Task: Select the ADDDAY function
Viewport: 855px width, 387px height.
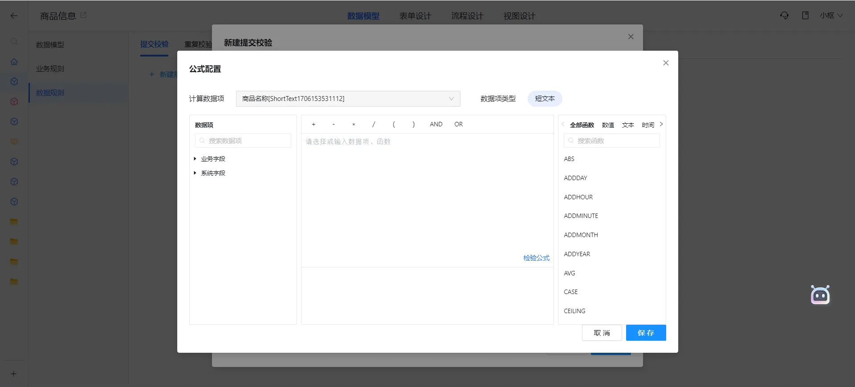Action: coord(575,178)
